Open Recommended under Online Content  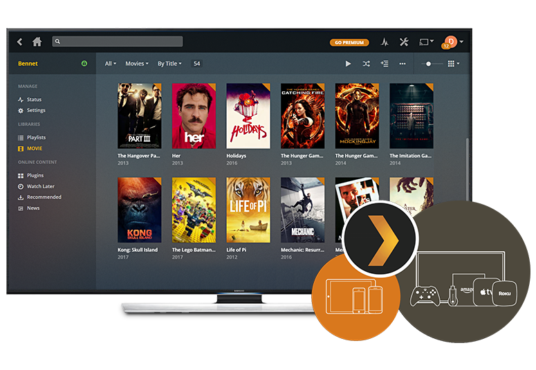[x=44, y=197]
